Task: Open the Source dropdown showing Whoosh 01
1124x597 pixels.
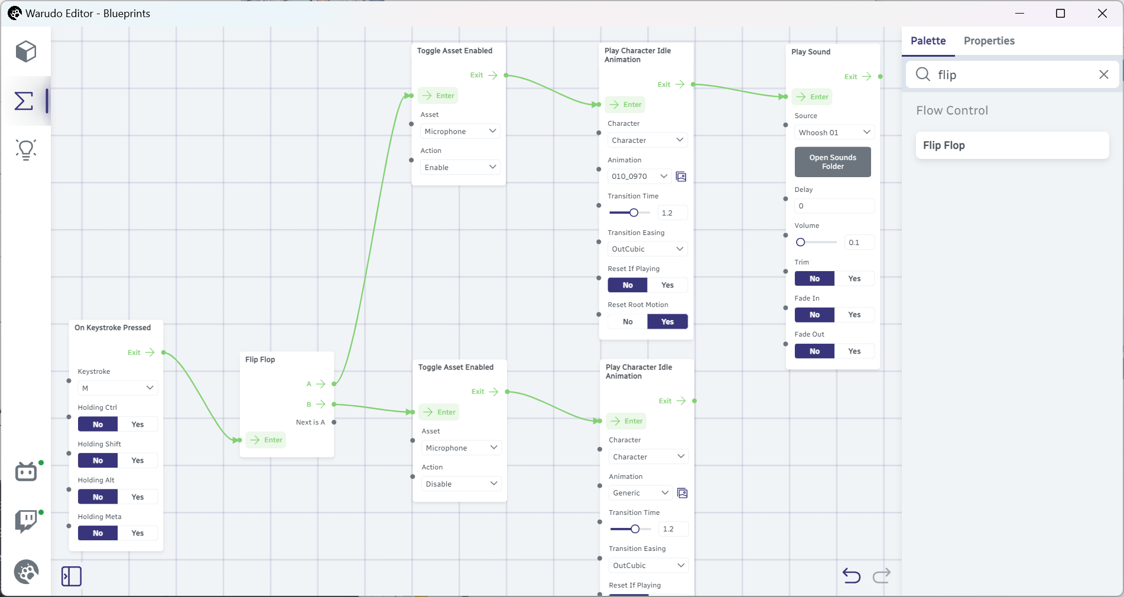Action: 834,132
